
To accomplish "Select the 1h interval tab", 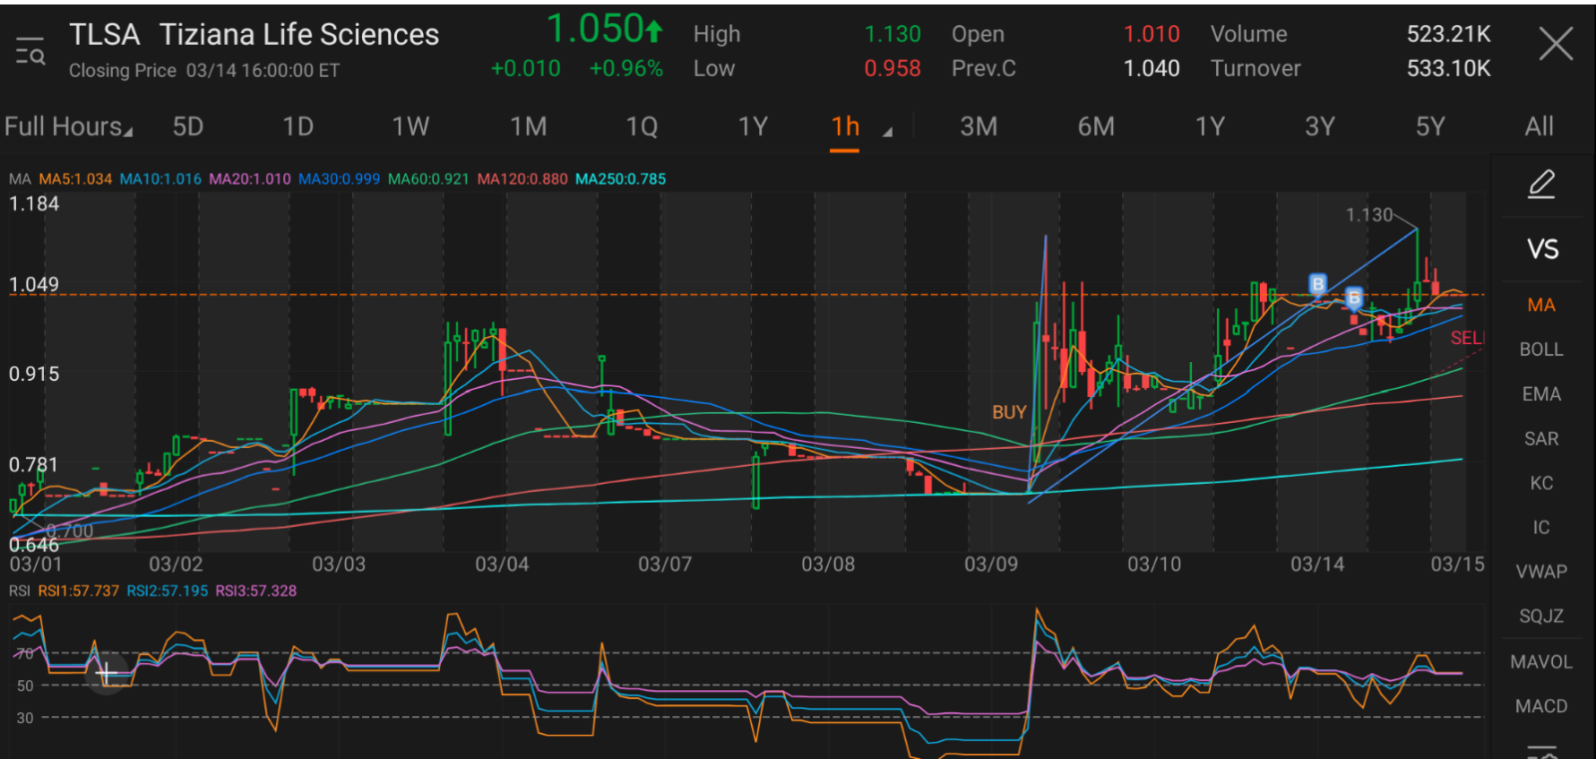I will [845, 127].
